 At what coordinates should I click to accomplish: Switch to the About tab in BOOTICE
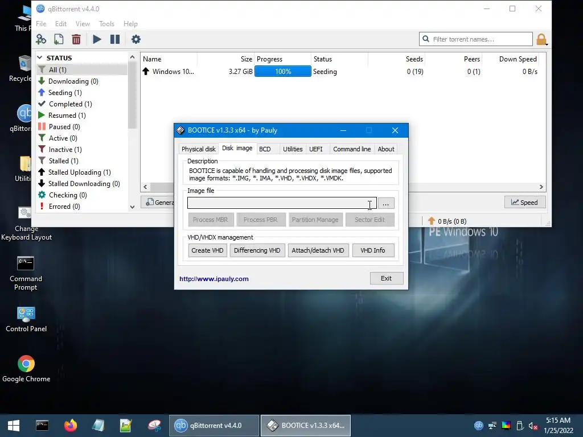click(386, 149)
